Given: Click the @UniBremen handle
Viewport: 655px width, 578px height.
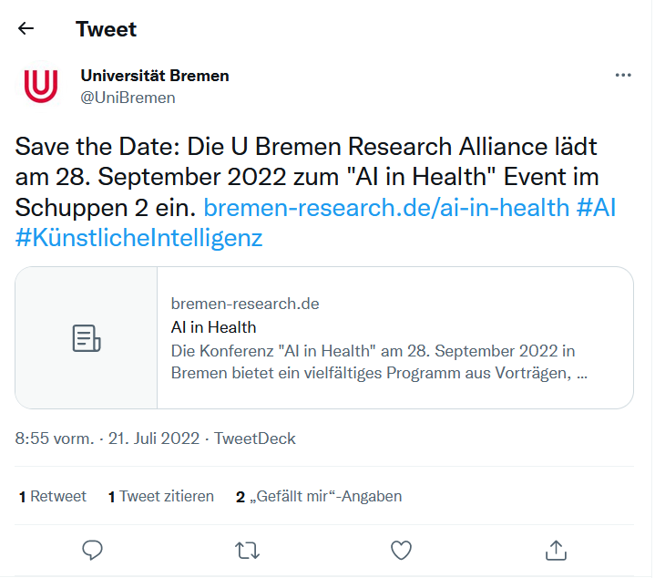Looking at the screenshot, I should [x=128, y=98].
